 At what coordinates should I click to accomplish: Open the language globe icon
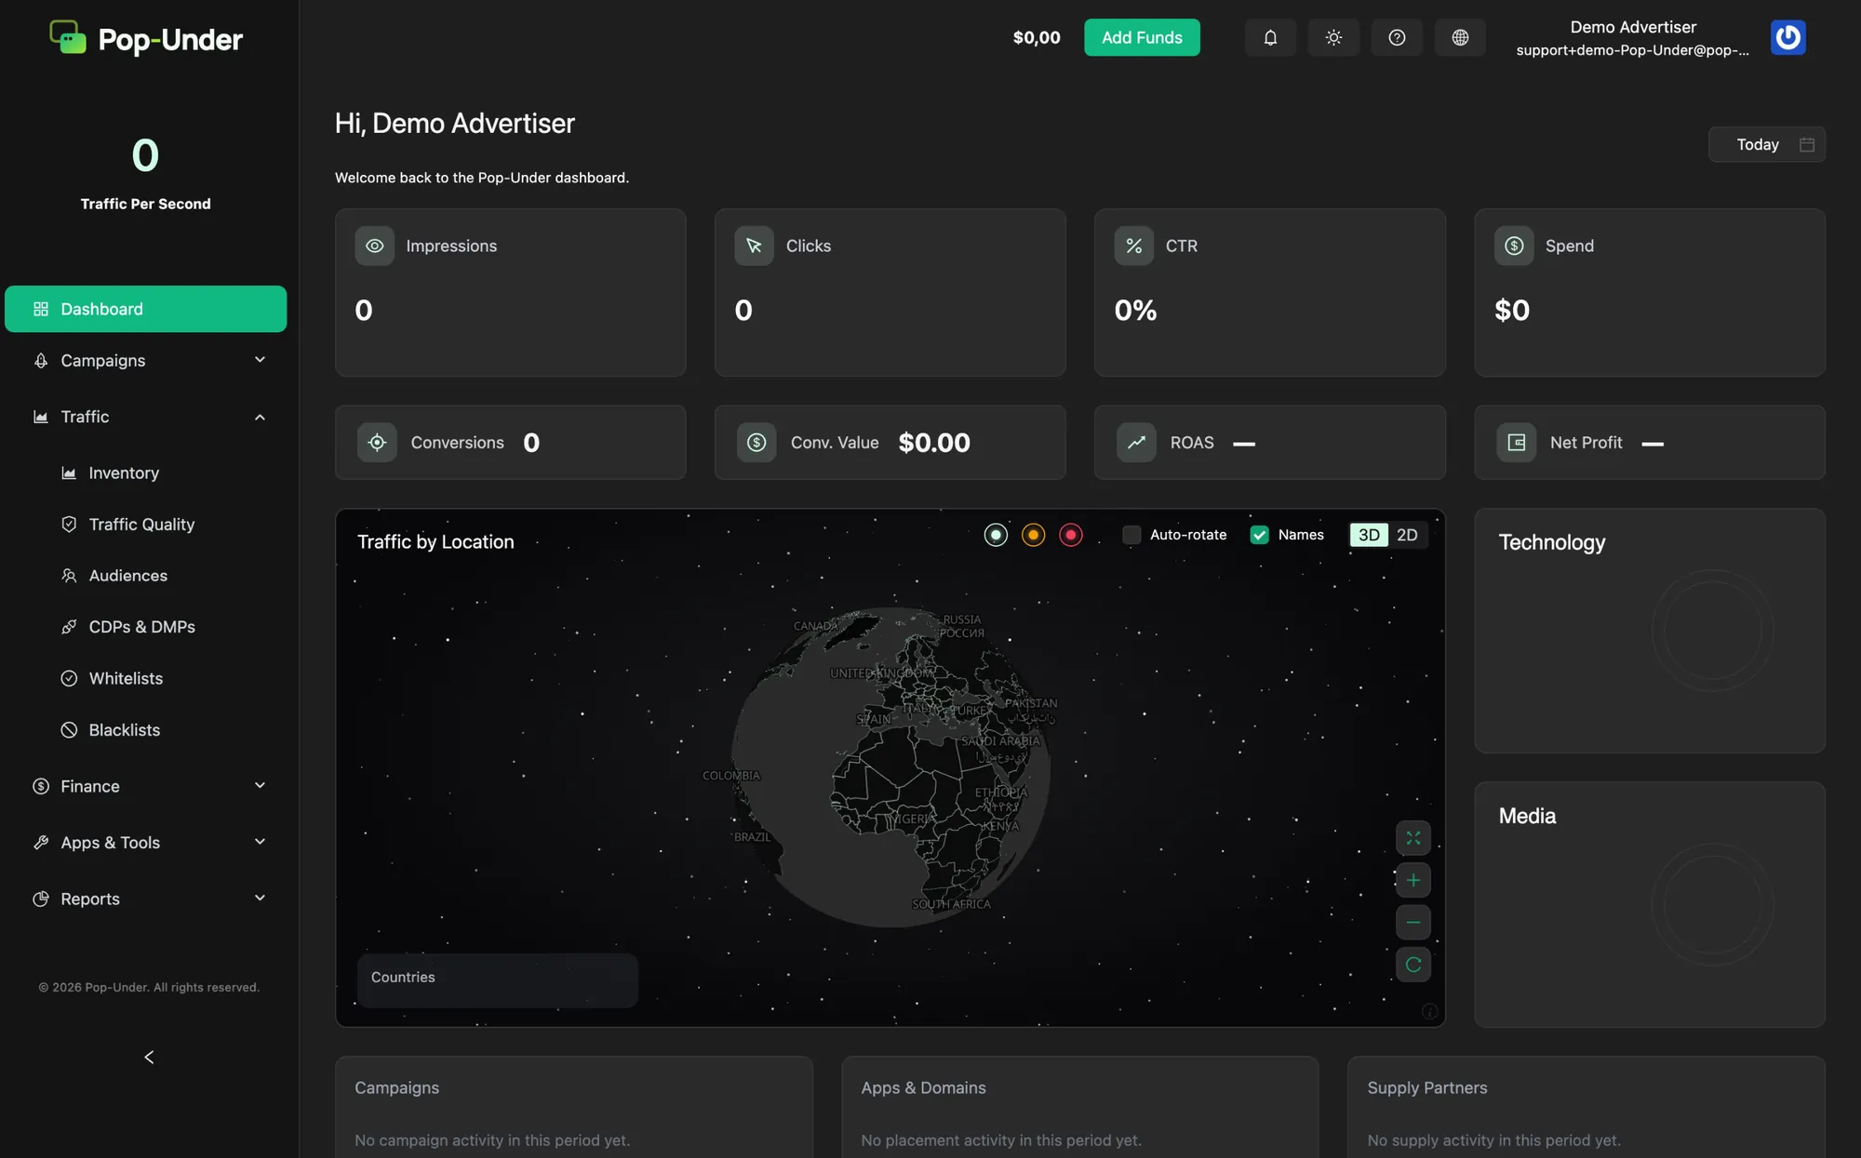(x=1460, y=37)
